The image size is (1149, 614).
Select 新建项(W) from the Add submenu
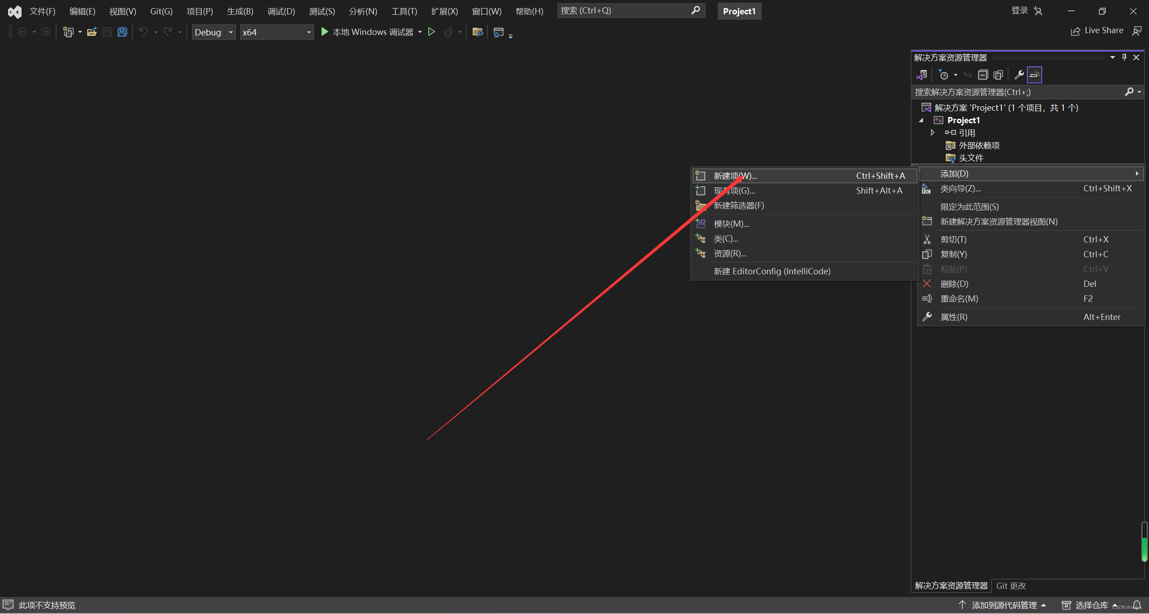click(x=735, y=176)
